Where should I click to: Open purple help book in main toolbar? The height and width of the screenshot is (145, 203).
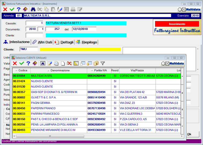[25, 9]
